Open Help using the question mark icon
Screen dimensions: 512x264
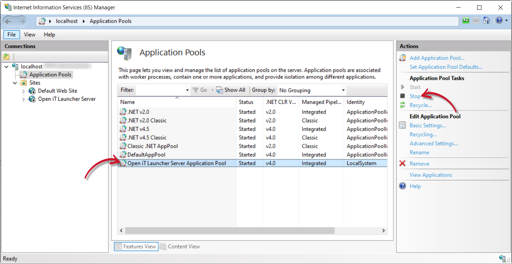pyautogui.click(x=499, y=21)
